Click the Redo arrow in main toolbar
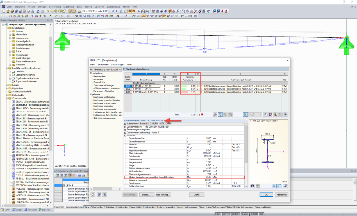The image size is (357, 216). click(42, 11)
